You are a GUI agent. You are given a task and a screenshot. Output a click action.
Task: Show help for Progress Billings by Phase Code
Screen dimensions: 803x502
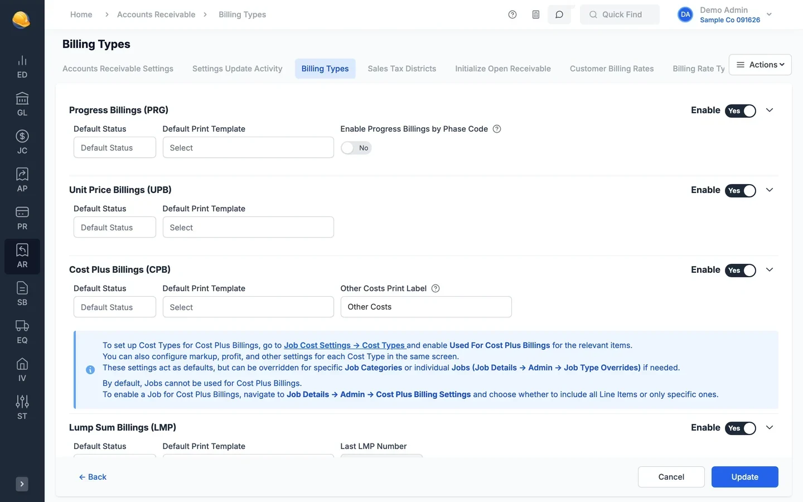497,129
